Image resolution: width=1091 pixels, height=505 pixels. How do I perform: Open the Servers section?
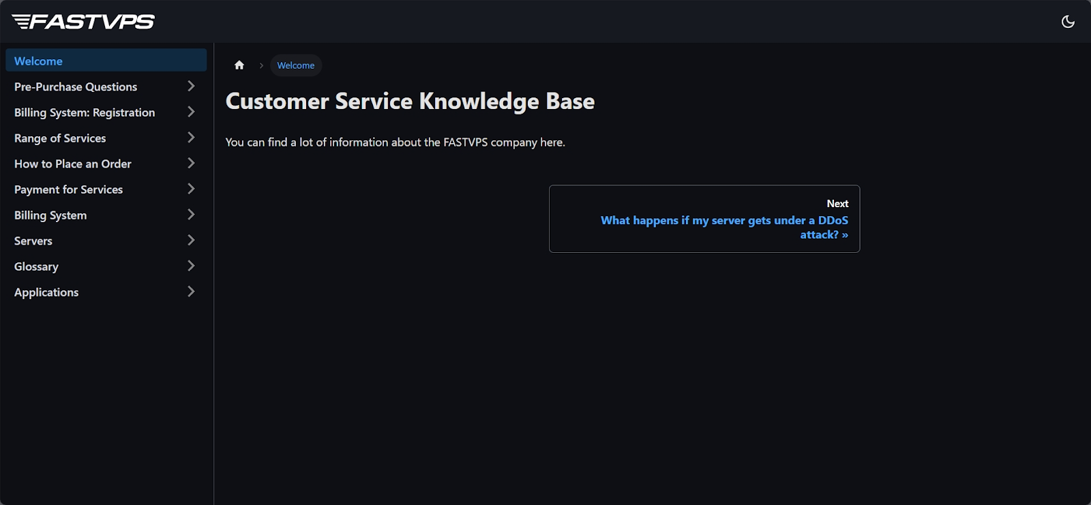click(33, 241)
